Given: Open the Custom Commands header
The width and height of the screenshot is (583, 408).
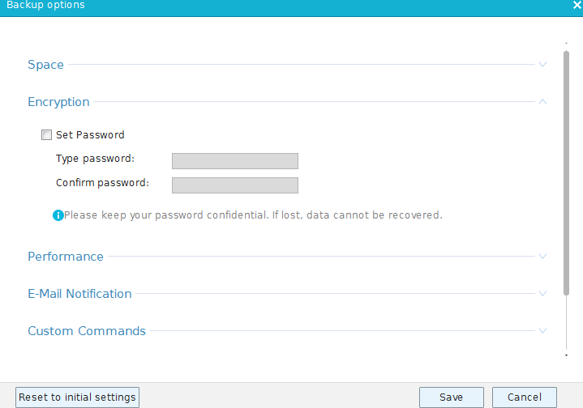Looking at the screenshot, I should point(87,331).
